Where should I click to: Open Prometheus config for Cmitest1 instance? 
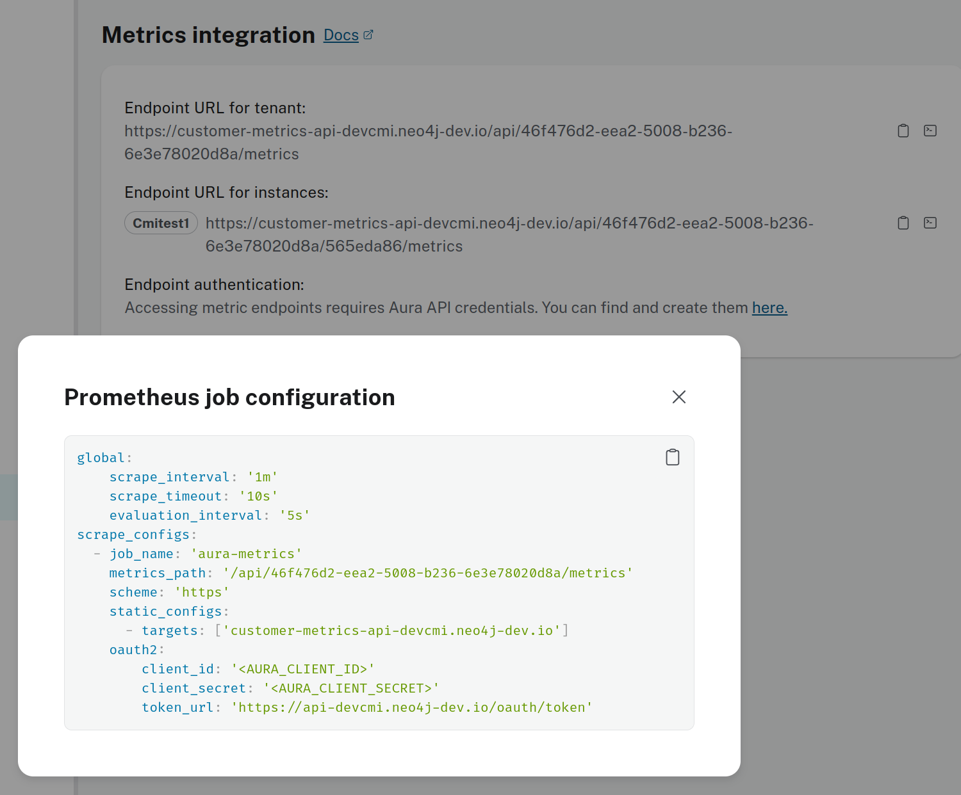tap(930, 223)
